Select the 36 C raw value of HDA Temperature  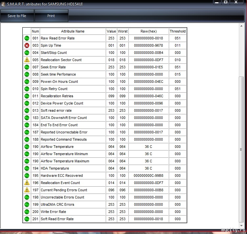coord(148,169)
